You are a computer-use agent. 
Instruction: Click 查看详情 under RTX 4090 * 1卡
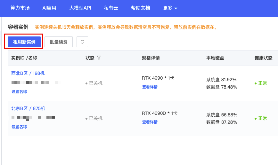pos(150,87)
